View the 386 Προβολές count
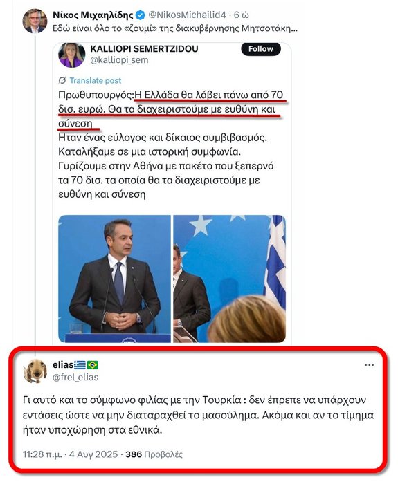The width and height of the screenshot is (398, 484). click(154, 454)
